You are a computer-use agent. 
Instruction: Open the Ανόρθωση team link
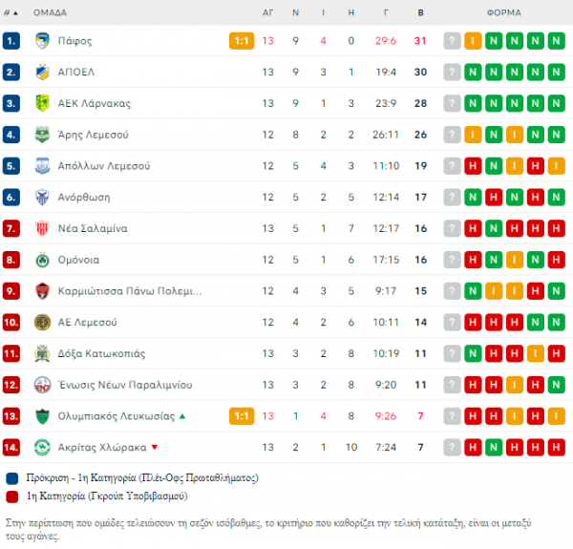[x=84, y=198]
